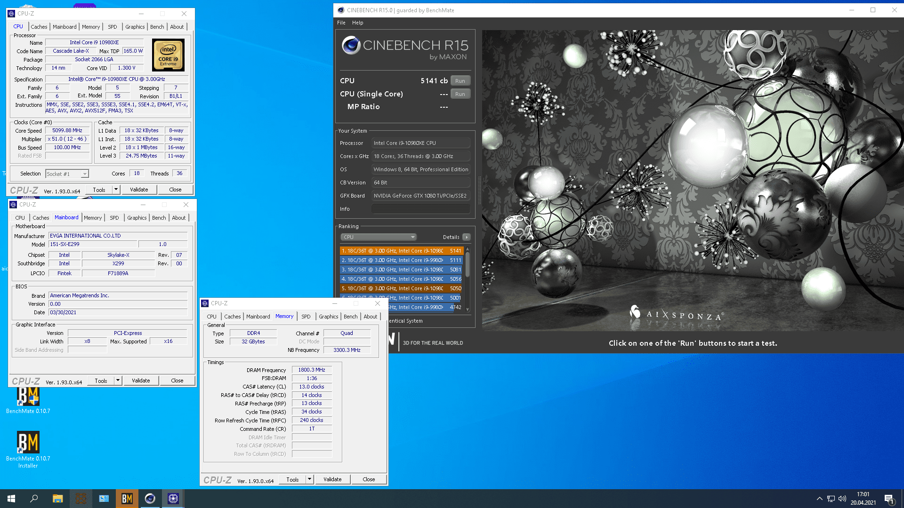This screenshot has height=508, width=904.
Task: Open BenchMate 0.10.7 desktop shortcut
Action: [28, 397]
